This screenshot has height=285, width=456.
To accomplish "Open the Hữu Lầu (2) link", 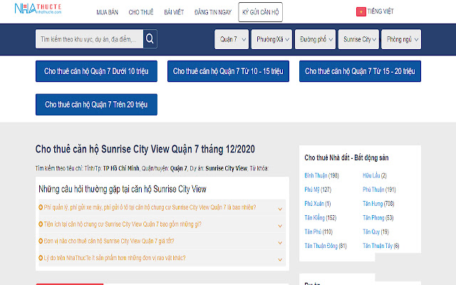I will (x=375, y=175).
